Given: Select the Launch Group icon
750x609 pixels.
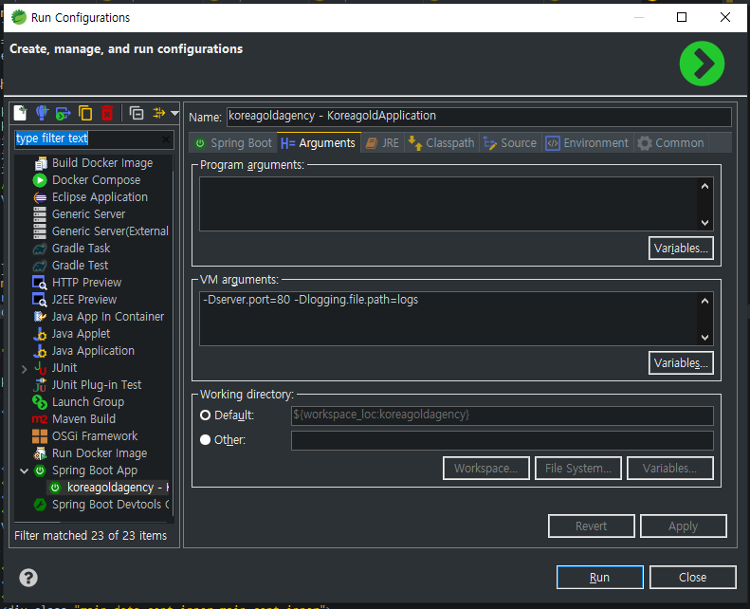Looking at the screenshot, I should tap(40, 402).
